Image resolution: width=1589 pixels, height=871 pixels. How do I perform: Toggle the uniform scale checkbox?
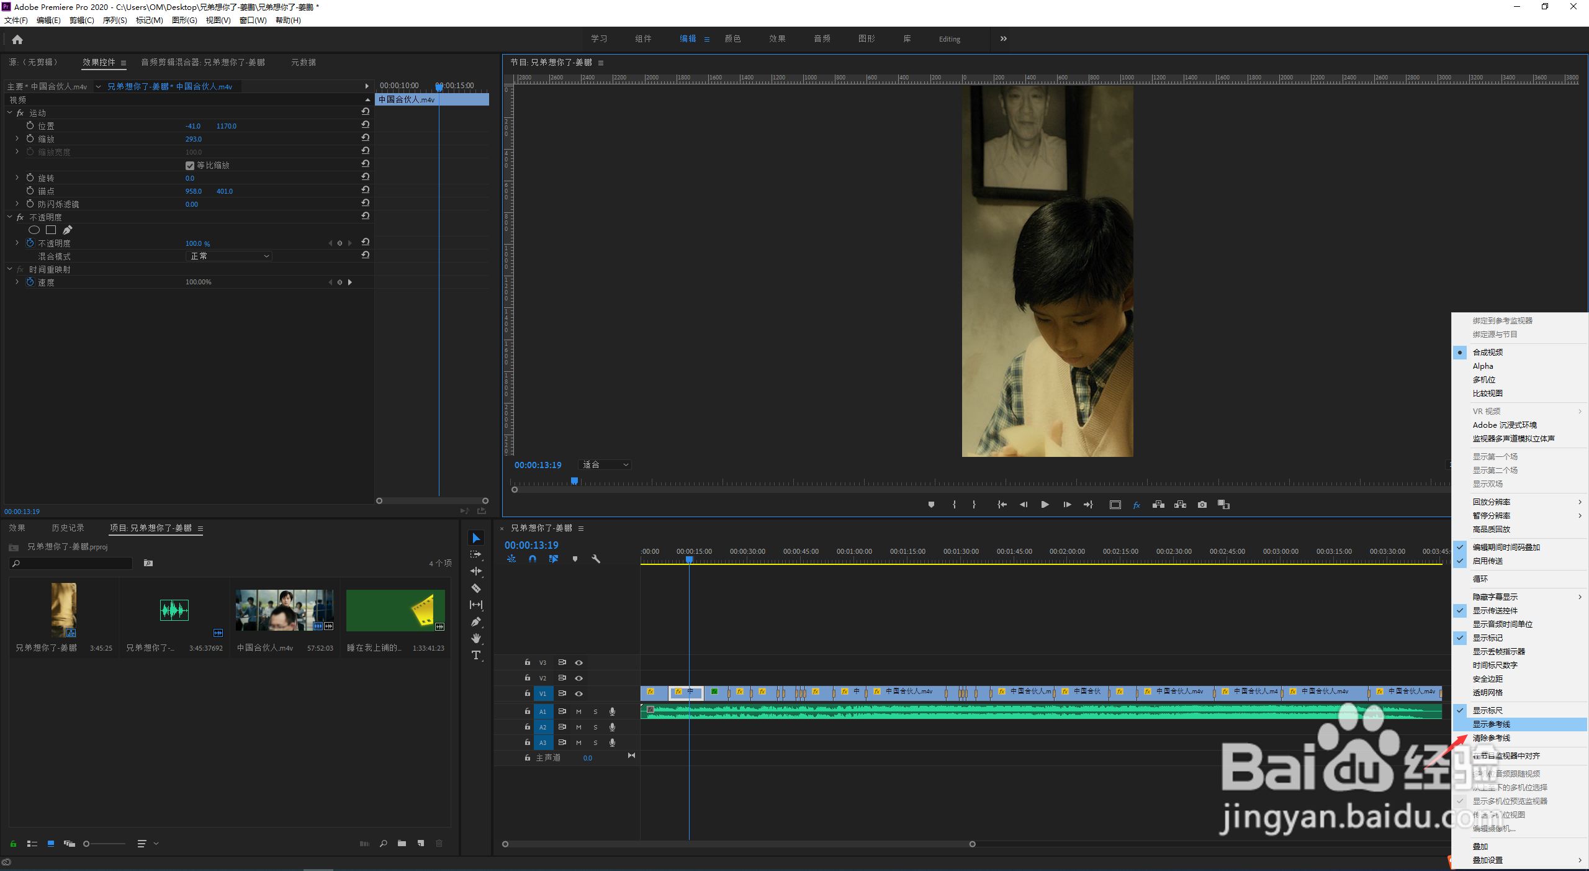(x=190, y=165)
